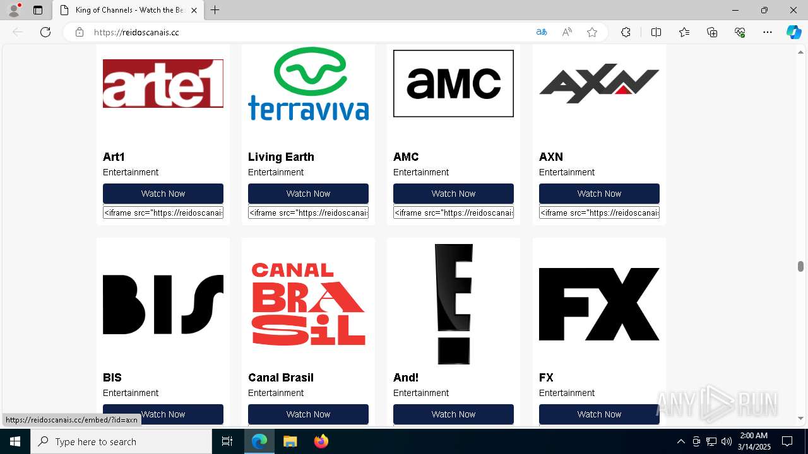Open the volume tray icon
808x454 pixels.
[727, 441]
